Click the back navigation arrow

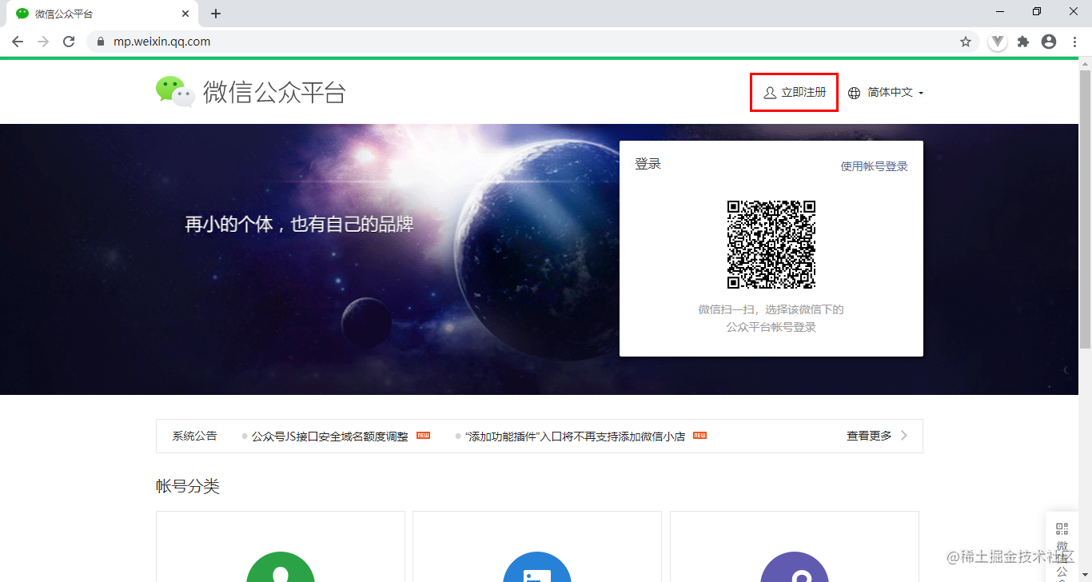(18, 41)
